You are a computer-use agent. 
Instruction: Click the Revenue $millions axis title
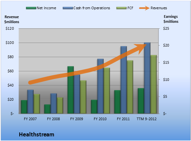coord(12,19)
